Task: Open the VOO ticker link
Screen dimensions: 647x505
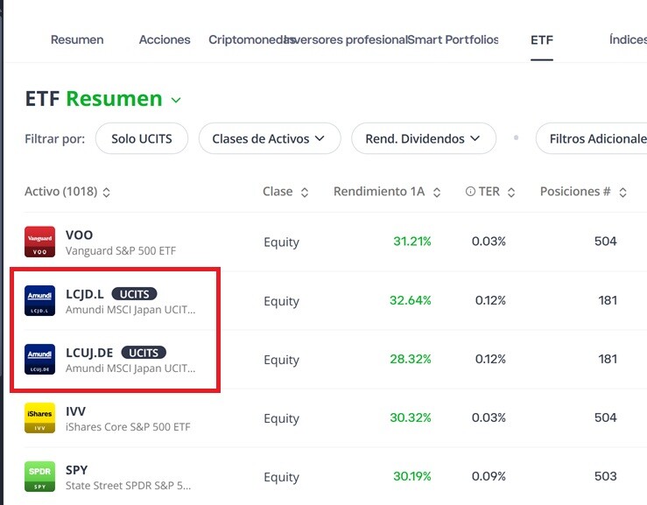Action: (x=79, y=235)
